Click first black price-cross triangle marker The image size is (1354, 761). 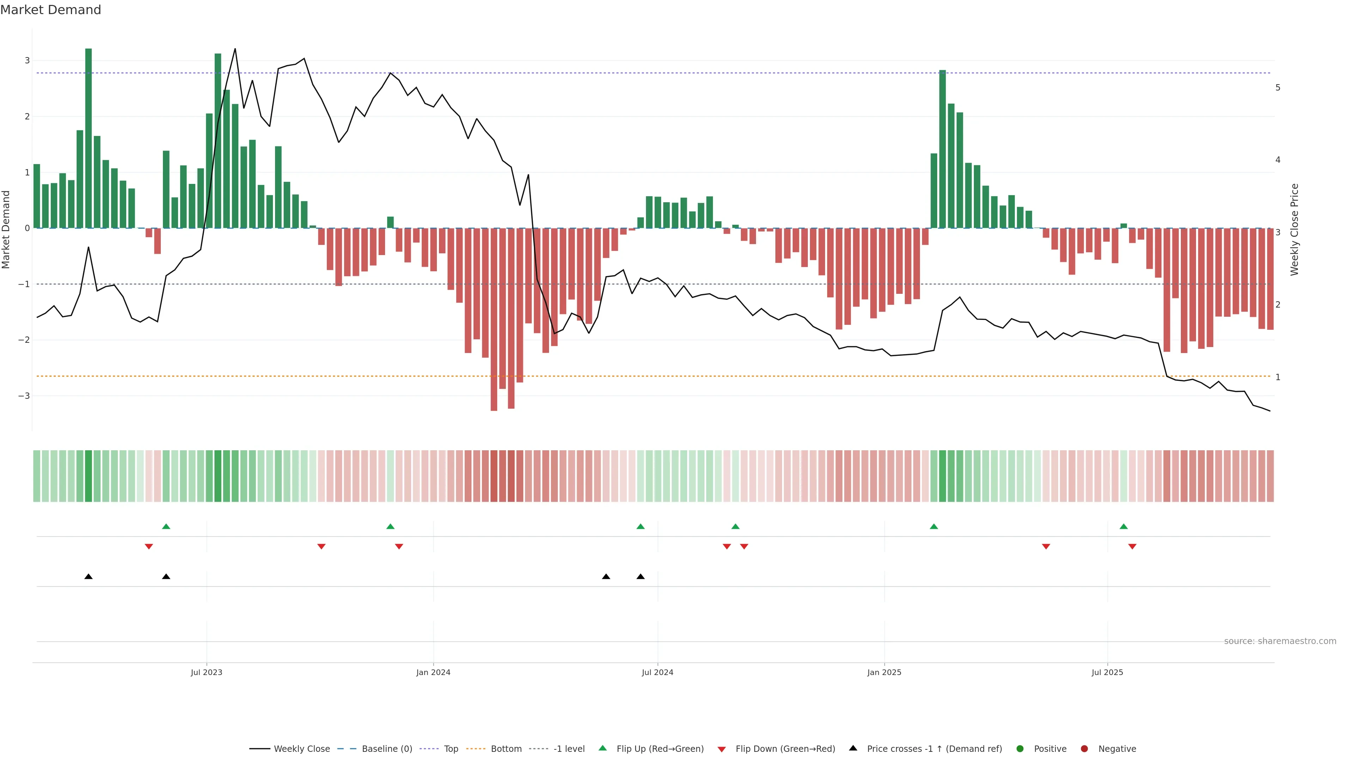pyautogui.click(x=88, y=577)
